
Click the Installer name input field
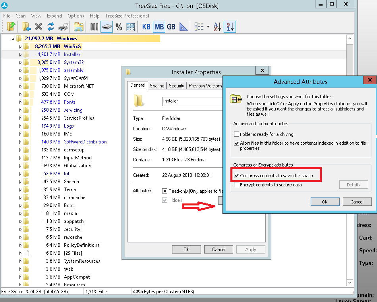pos(192,101)
